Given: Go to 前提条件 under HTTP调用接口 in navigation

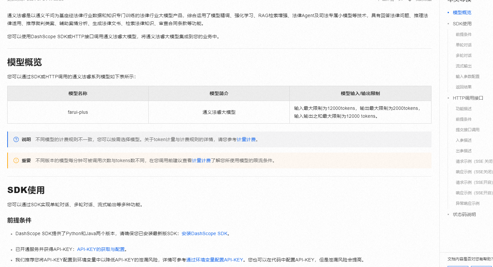Looking at the screenshot, I should coord(464,119).
